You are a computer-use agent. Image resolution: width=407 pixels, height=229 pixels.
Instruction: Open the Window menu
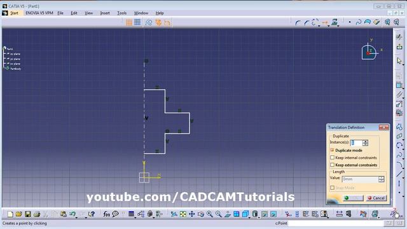tap(141, 13)
